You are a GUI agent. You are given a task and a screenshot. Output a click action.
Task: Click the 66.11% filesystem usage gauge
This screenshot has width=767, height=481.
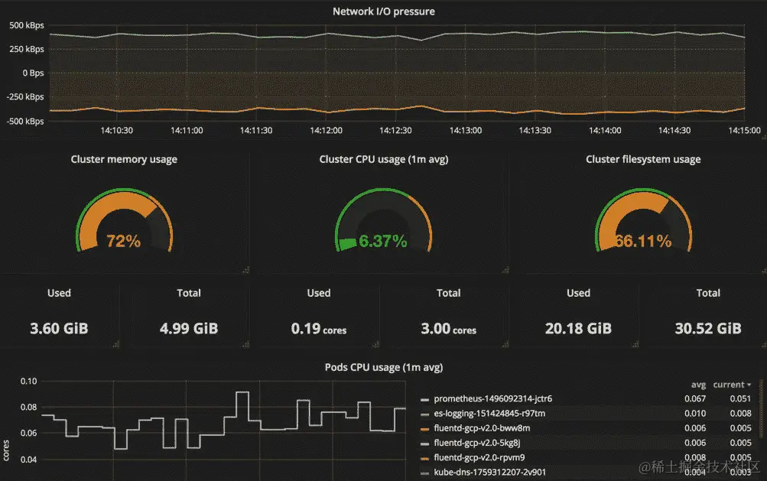643,220
